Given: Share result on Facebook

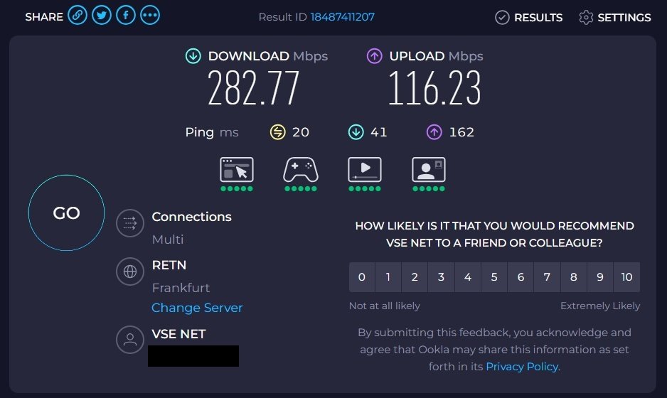Looking at the screenshot, I should click(126, 16).
